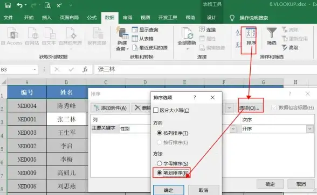Click 最近使用的源 in the ribbon
The image size is (317, 195).
[150, 48]
